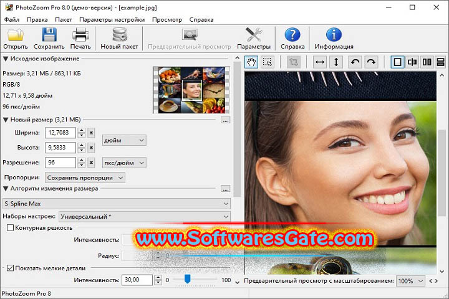This screenshot has width=449, height=299.
Task: Click the left panel scroll-down arrow
Action: coord(237,282)
